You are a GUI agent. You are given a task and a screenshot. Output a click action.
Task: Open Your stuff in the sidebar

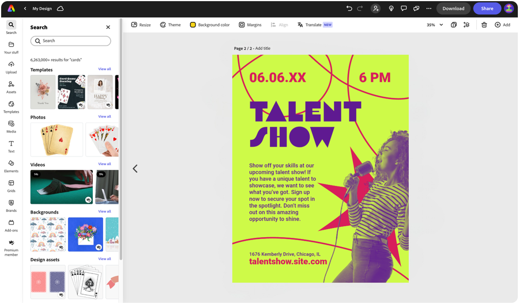point(12,48)
